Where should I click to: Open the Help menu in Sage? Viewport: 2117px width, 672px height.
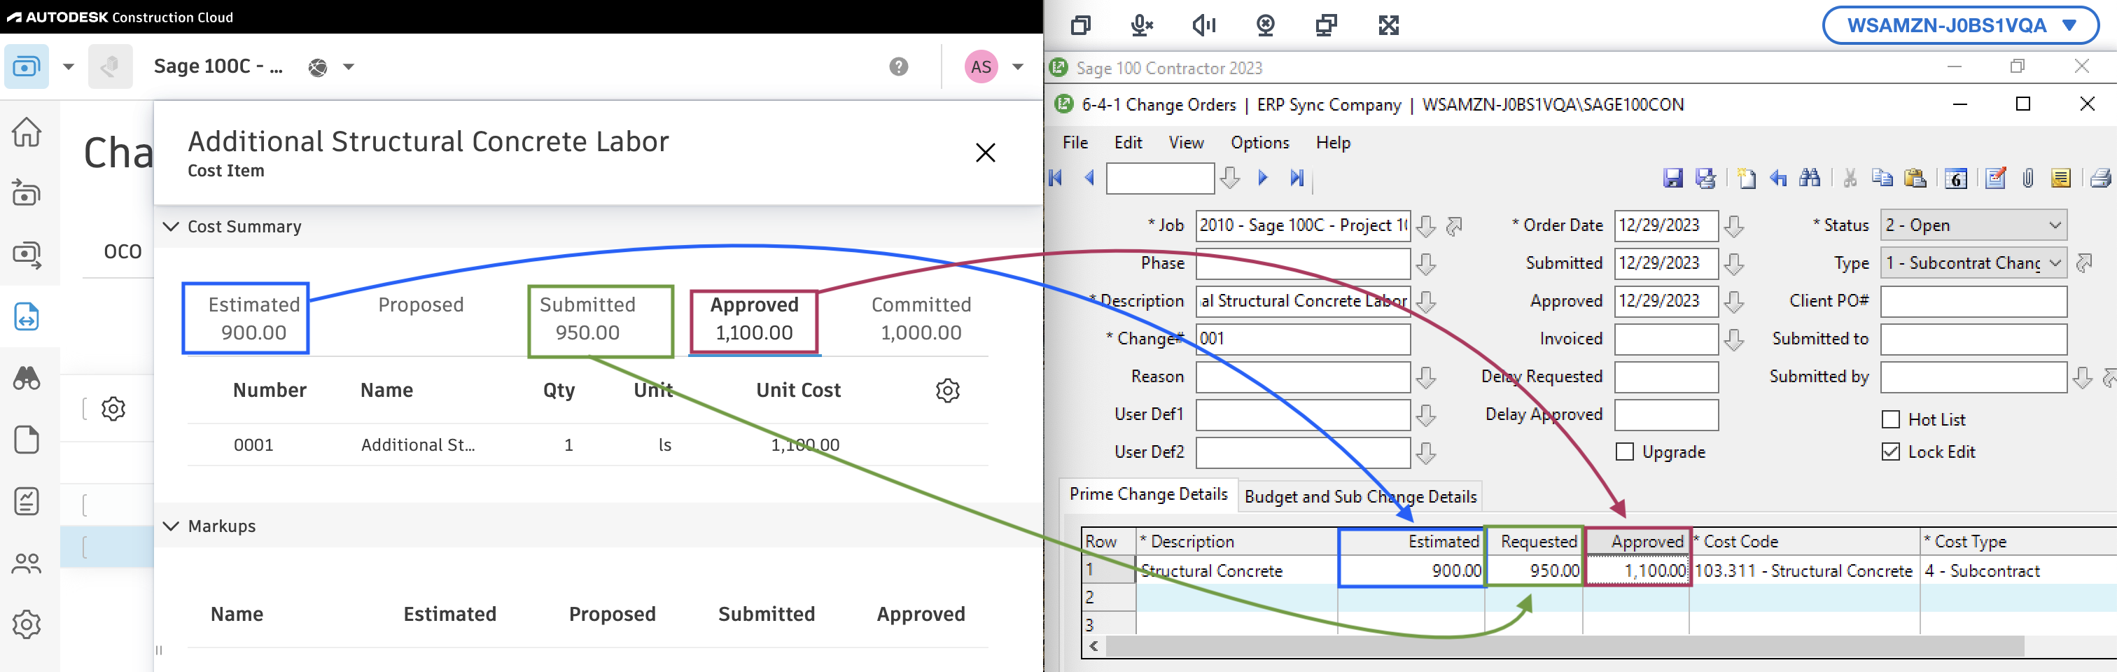coord(1332,142)
